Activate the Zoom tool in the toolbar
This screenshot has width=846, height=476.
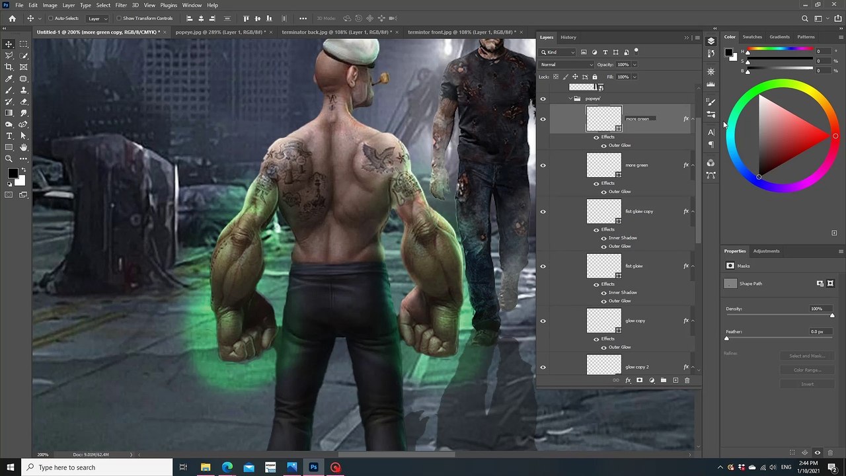(x=9, y=159)
